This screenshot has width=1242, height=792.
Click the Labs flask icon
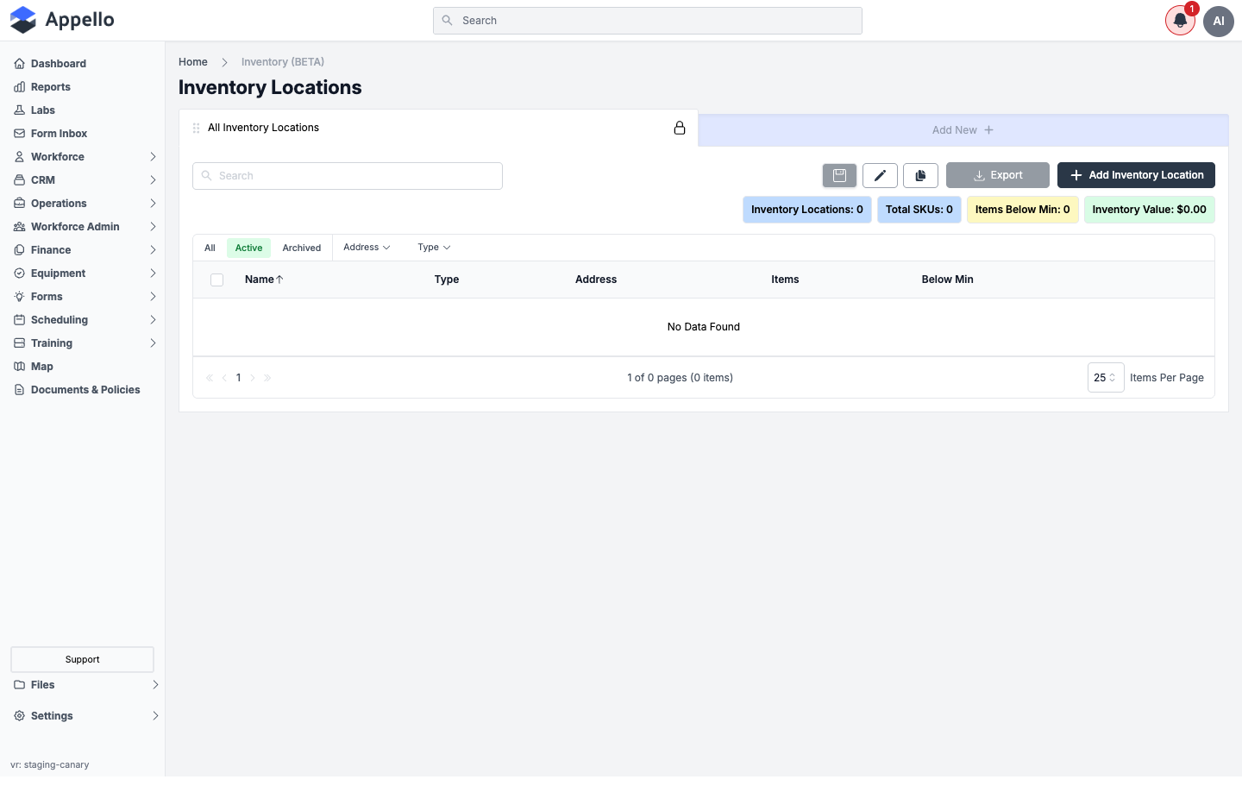19,110
